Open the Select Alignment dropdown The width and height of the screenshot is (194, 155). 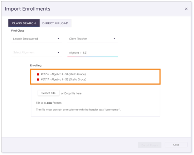click(37, 53)
